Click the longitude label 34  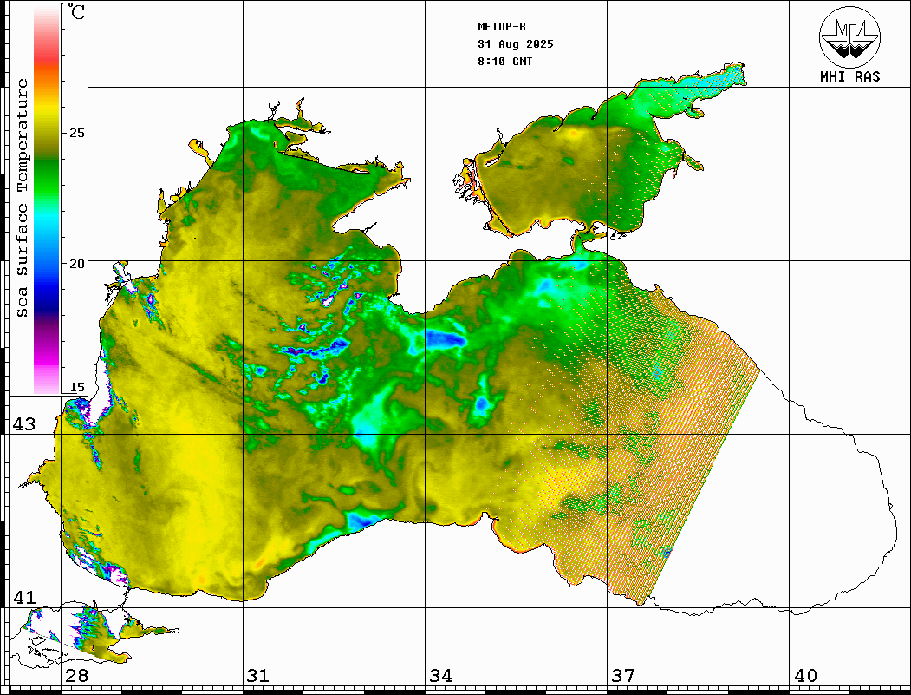click(440, 676)
